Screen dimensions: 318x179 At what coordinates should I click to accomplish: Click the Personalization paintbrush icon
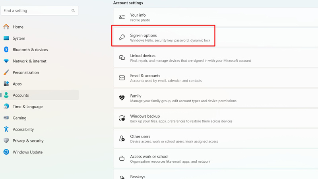tap(6, 72)
